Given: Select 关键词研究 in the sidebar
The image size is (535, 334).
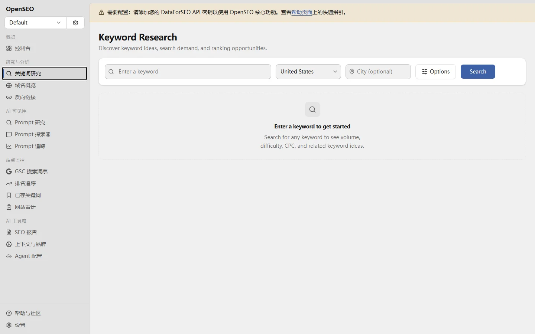Looking at the screenshot, I should (x=45, y=73).
